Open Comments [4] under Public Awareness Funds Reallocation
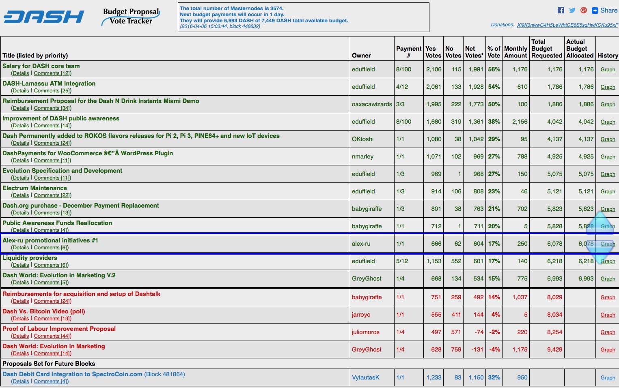Viewport: 619px width, 388px height. (51, 230)
